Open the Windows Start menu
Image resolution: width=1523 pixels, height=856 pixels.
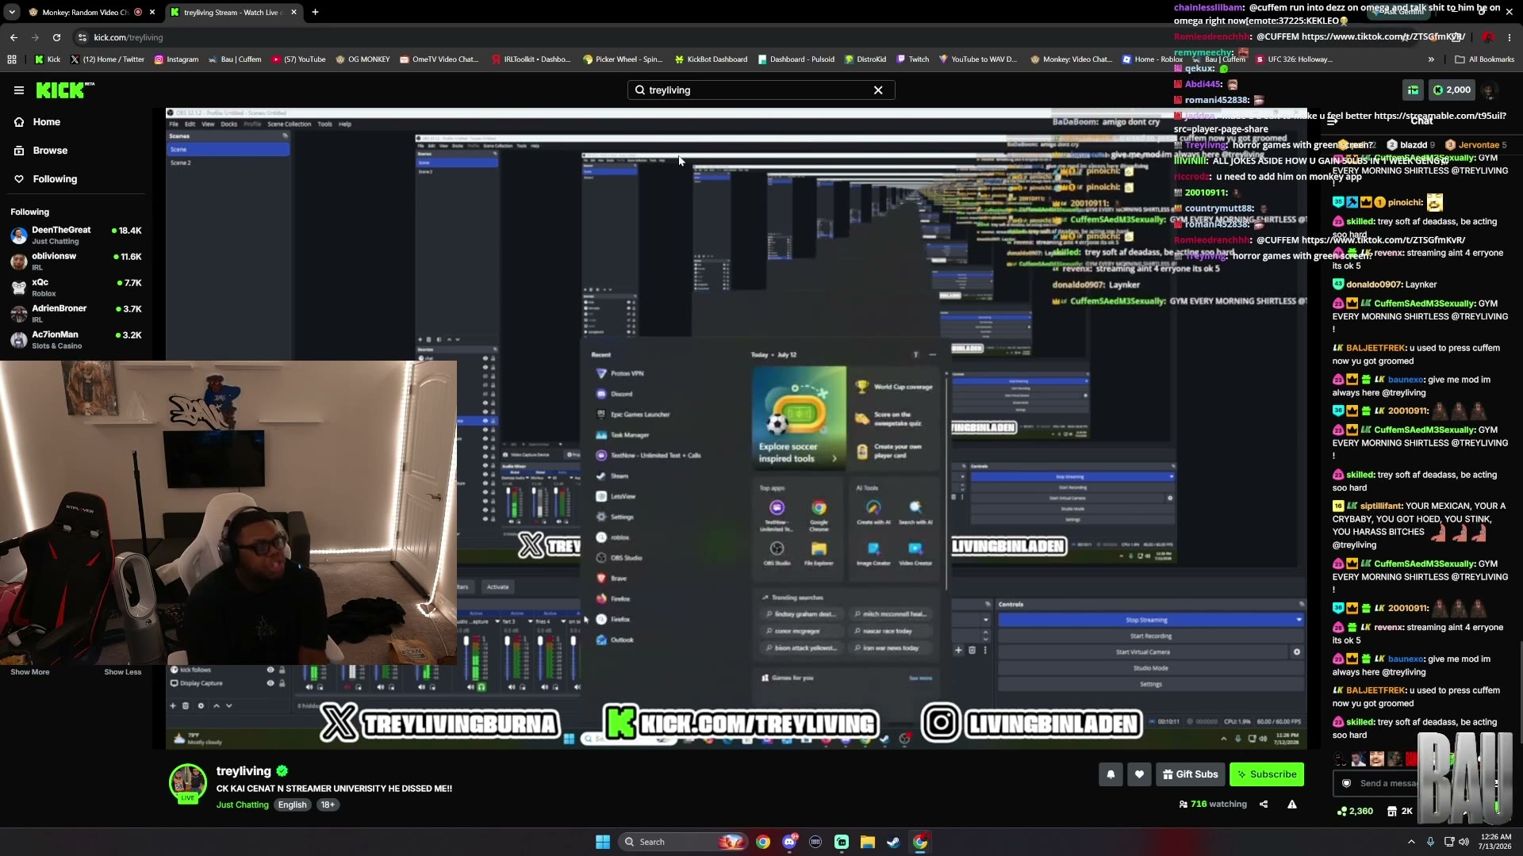[x=603, y=842]
